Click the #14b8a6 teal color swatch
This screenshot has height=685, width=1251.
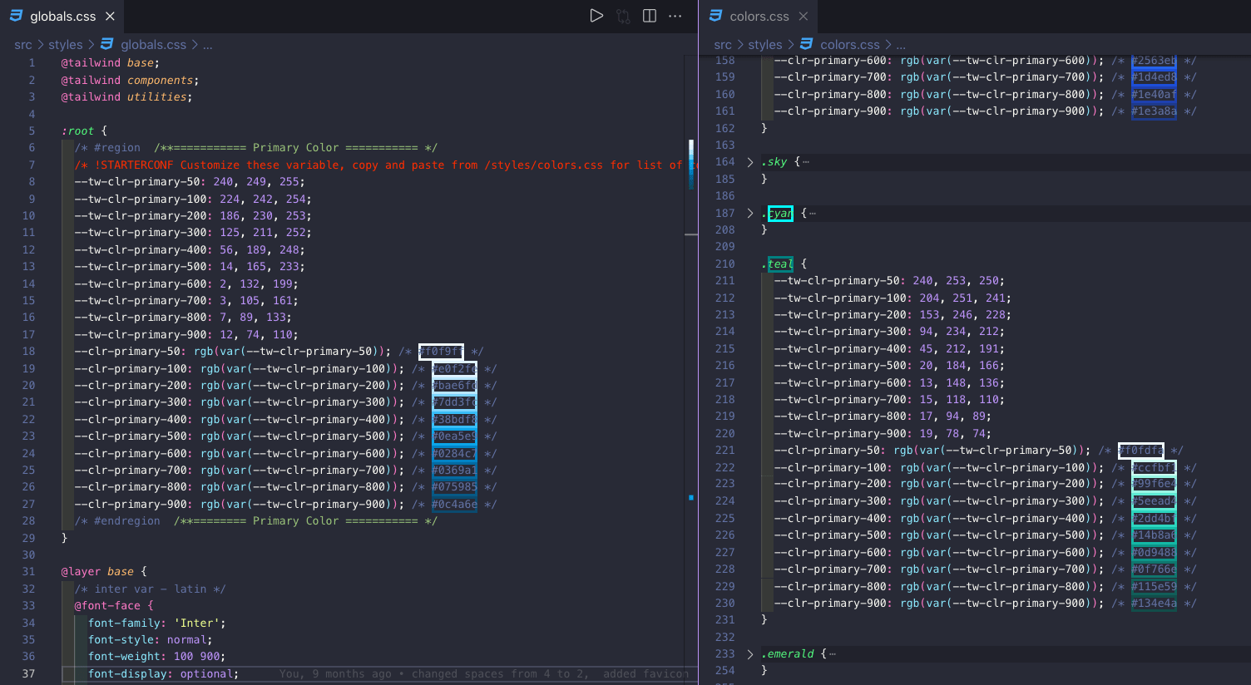pos(1154,535)
